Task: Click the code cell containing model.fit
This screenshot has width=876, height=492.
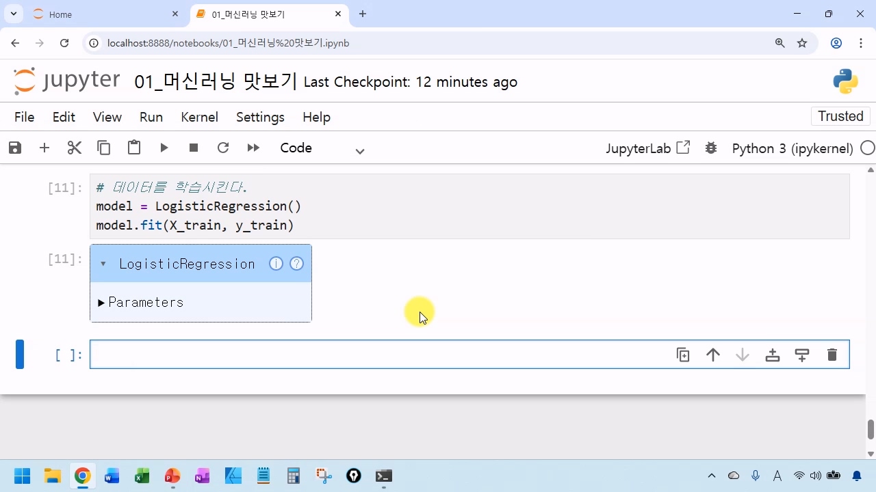Action: click(x=469, y=206)
